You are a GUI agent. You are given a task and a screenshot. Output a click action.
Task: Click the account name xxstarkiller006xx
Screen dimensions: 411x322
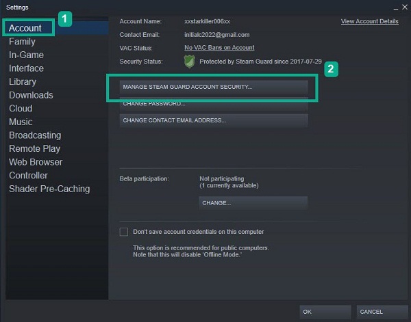pyautogui.click(x=207, y=21)
